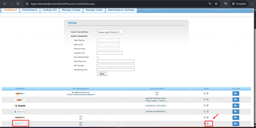Click the date Friday, October 7, 2022
256x128 pixels.
[x=156, y=101]
